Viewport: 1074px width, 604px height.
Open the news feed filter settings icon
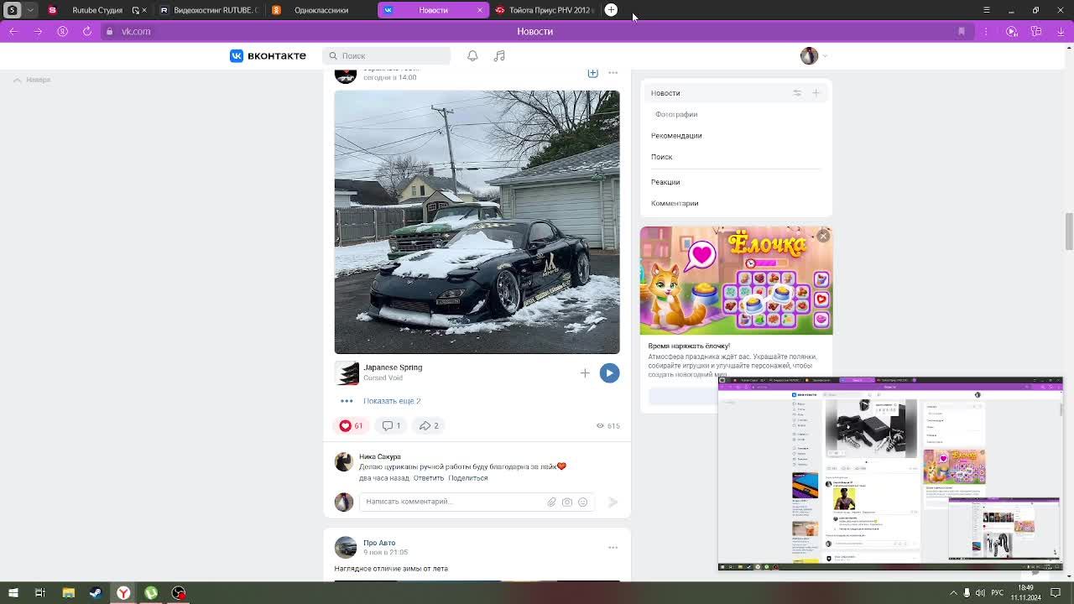tap(797, 93)
